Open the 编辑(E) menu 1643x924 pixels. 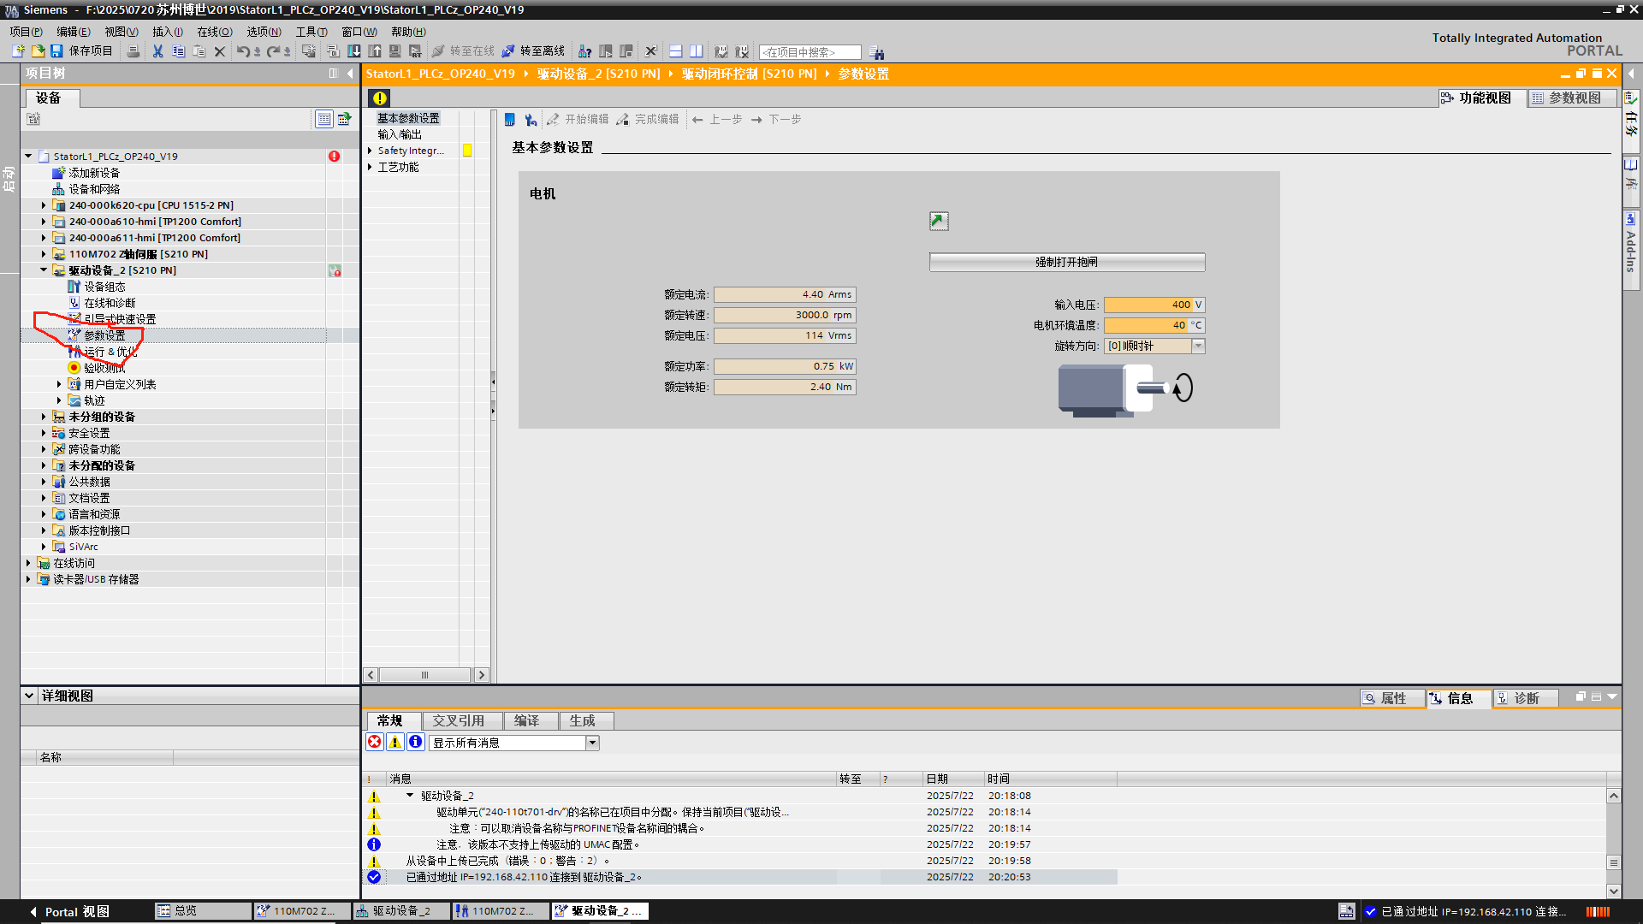74,32
